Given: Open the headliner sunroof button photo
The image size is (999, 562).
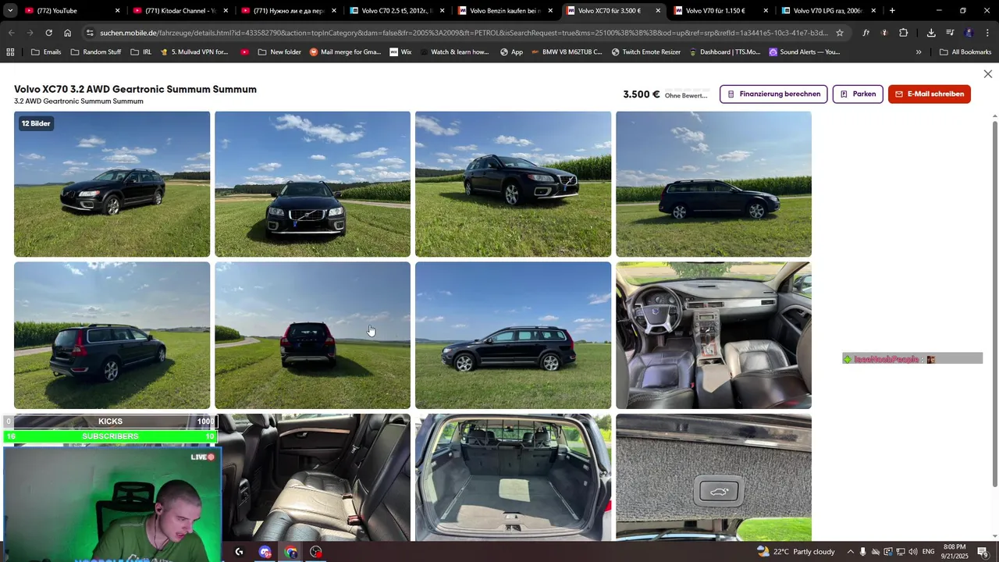Looking at the screenshot, I should coord(713,478).
